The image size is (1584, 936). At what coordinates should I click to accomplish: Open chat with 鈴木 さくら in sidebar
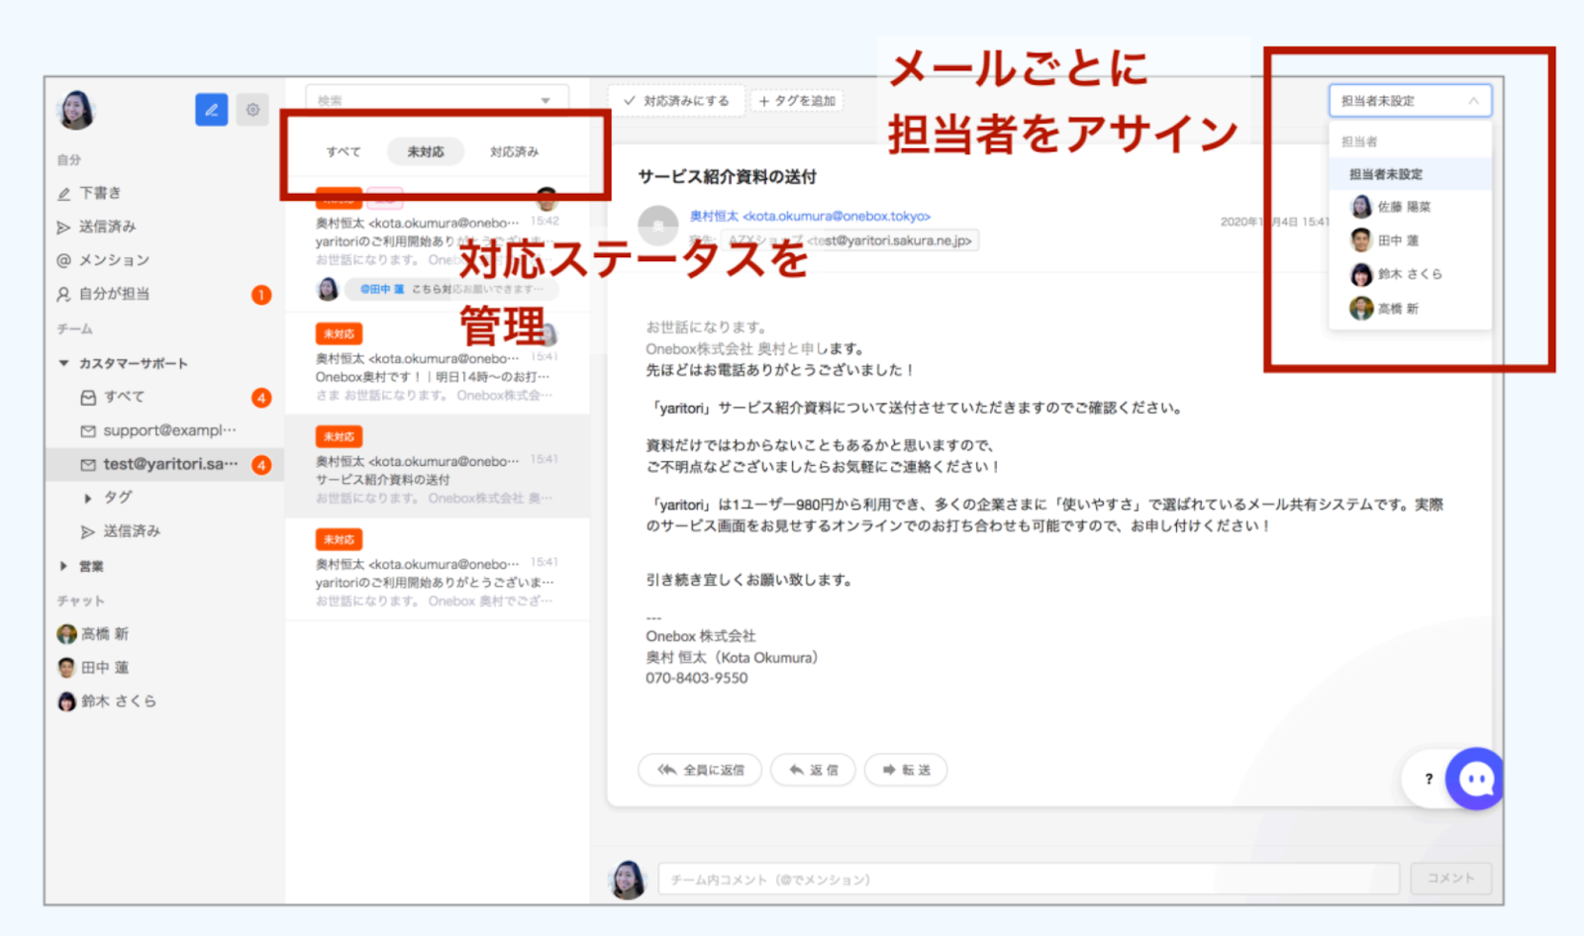click(107, 701)
